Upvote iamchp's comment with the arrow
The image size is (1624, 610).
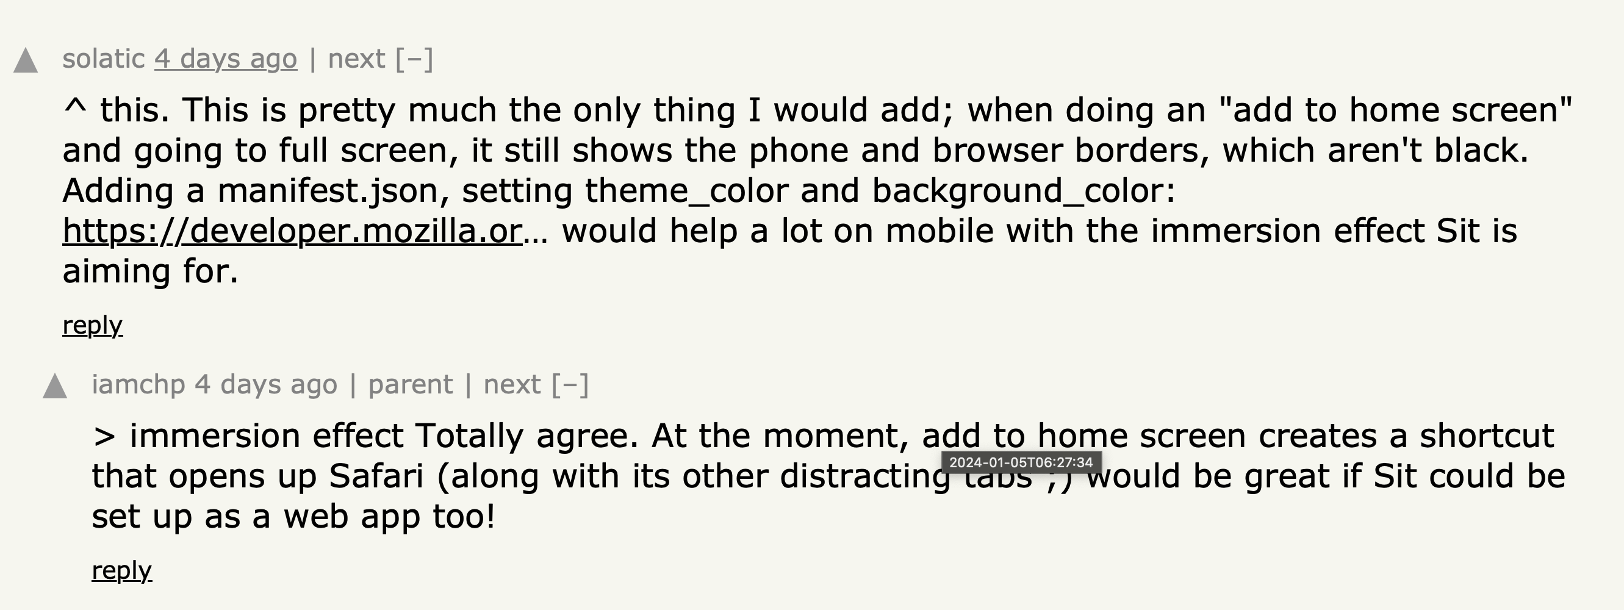[x=55, y=386]
